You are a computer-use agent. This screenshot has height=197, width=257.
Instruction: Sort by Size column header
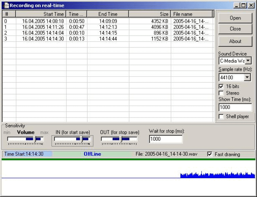click(150, 14)
